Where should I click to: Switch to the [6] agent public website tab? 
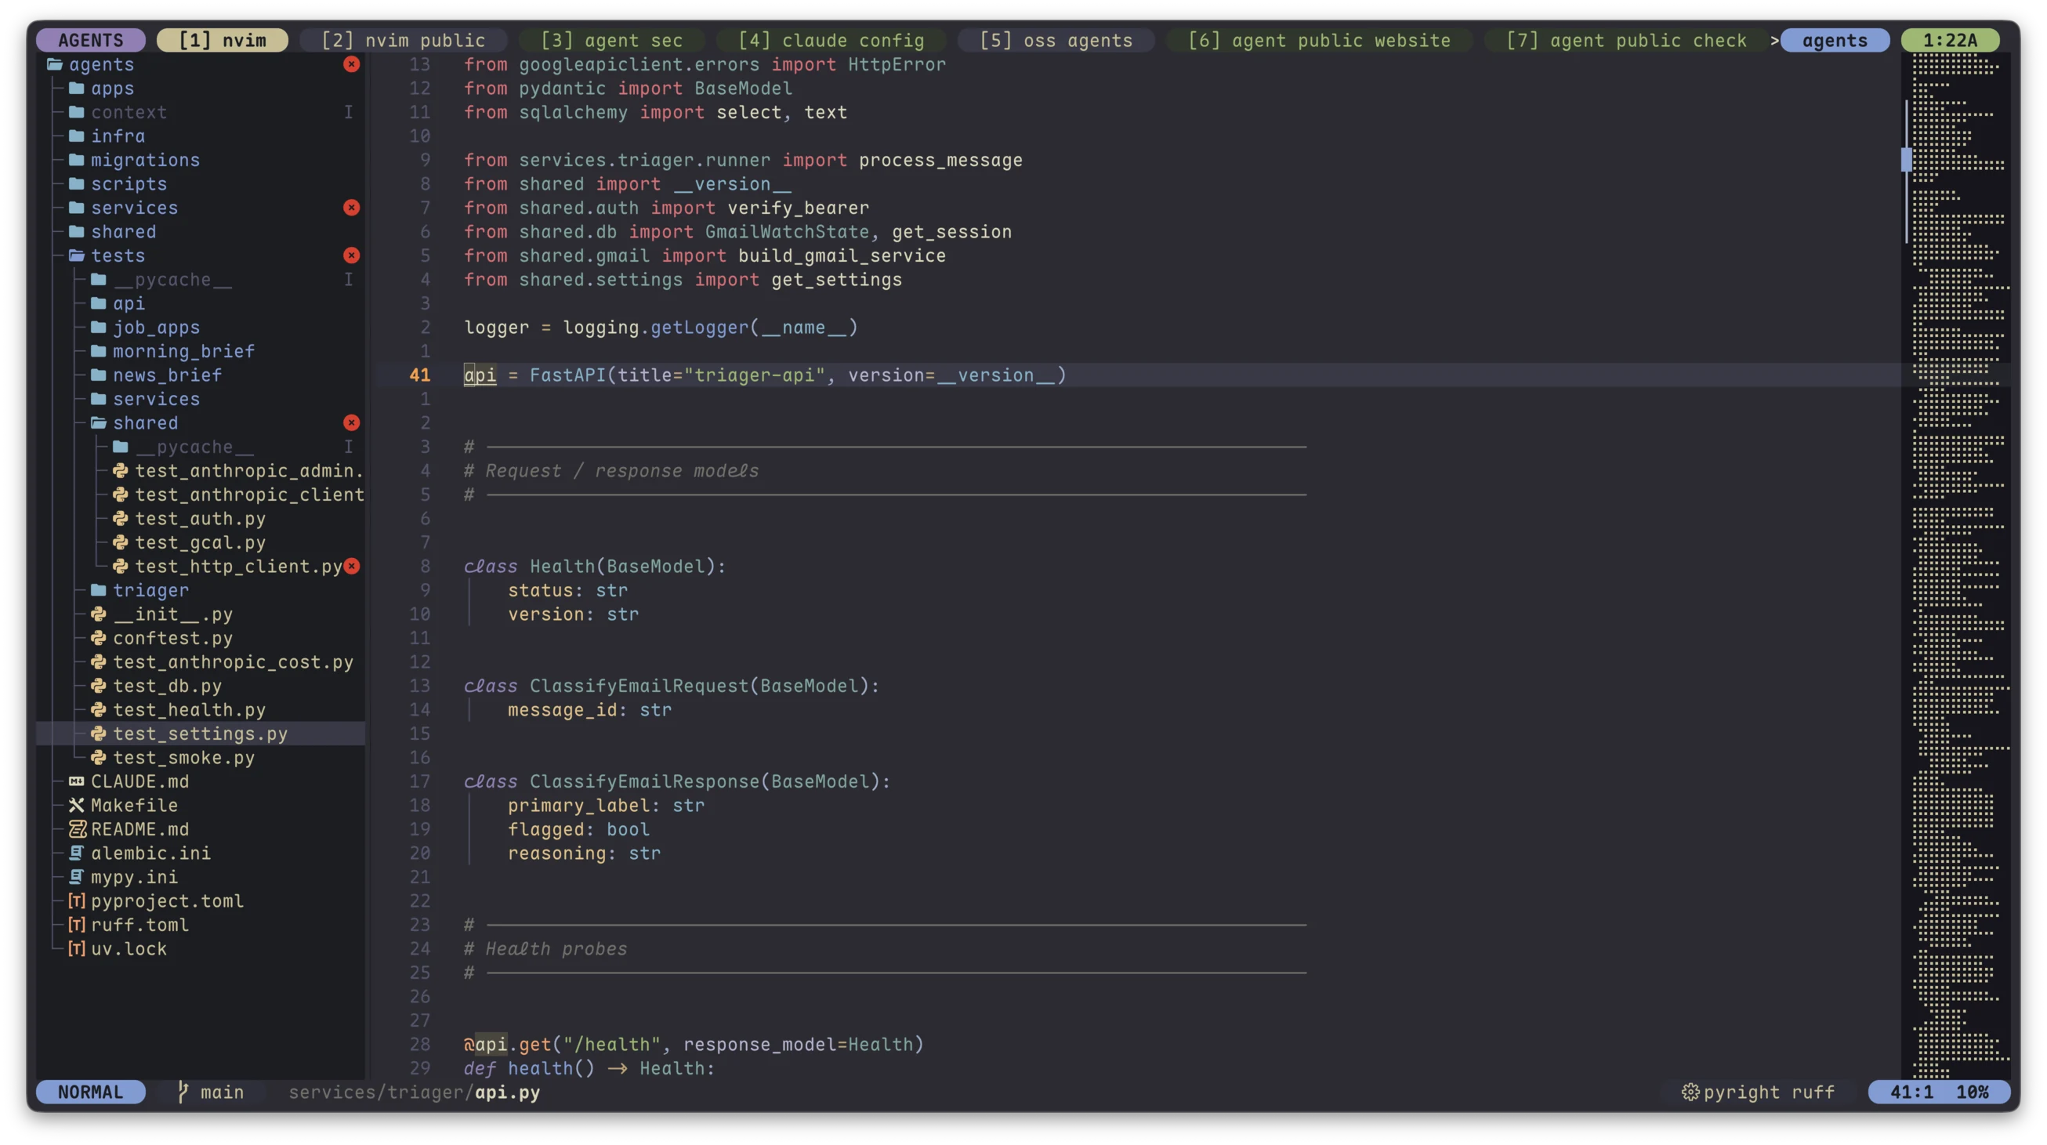point(1319,40)
